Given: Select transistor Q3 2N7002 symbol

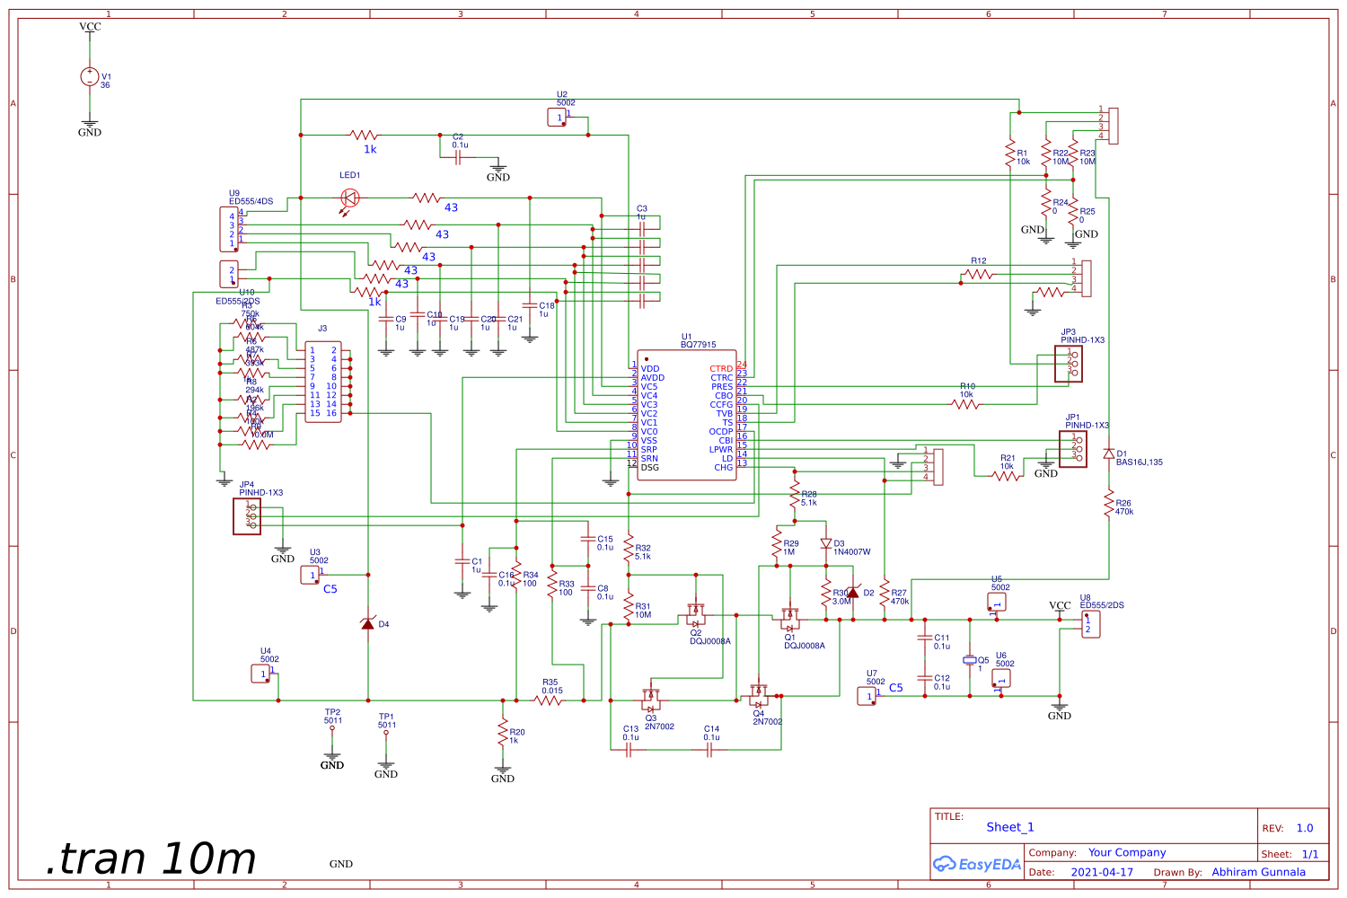Looking at the screenshot, I should click(652, 699).
